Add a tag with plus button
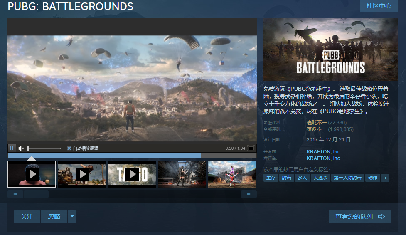Viewport: 406px width, 235px height. 385,178
